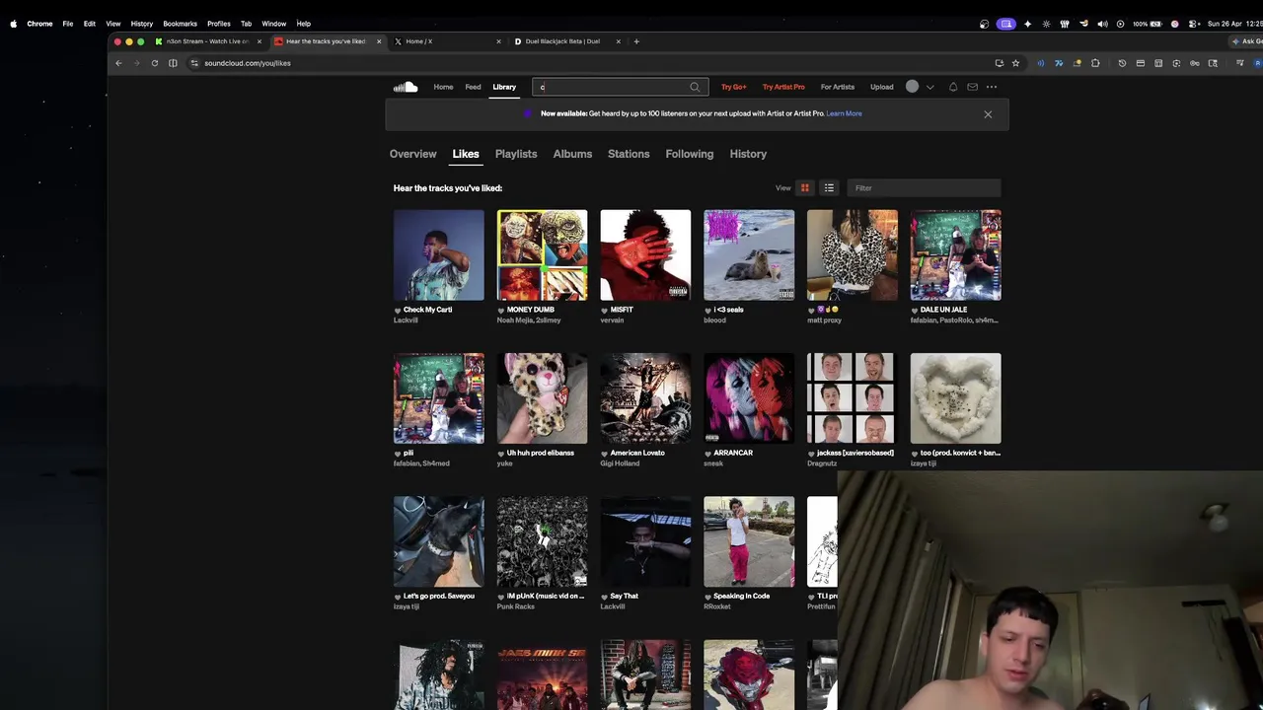Close the Home / X tab
The image size is (1263, 710).
[x=498, y=41]
